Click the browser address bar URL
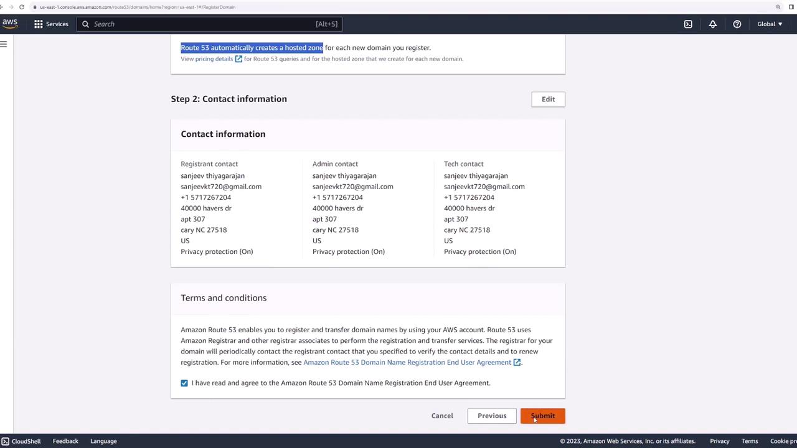The image size is (797, 448). pos(137,7)
